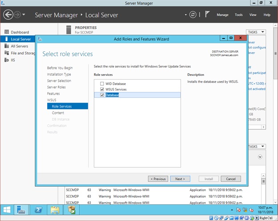Click the Properties server tower icon
278x221 pixels.
69,29
